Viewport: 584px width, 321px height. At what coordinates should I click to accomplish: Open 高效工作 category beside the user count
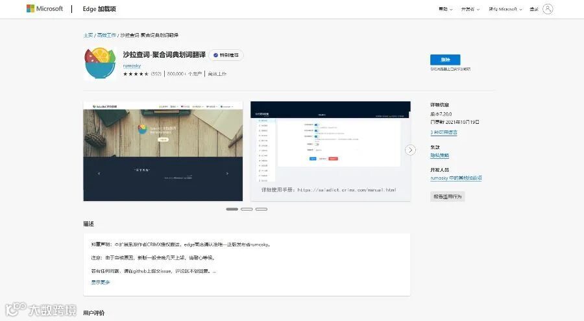point(217,74)
